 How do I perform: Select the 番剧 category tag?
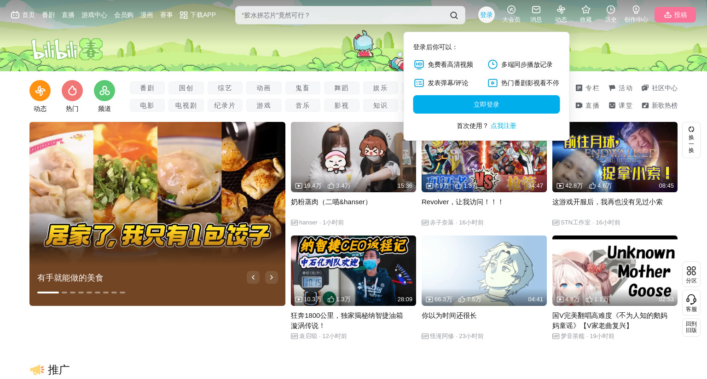[147, 88]
